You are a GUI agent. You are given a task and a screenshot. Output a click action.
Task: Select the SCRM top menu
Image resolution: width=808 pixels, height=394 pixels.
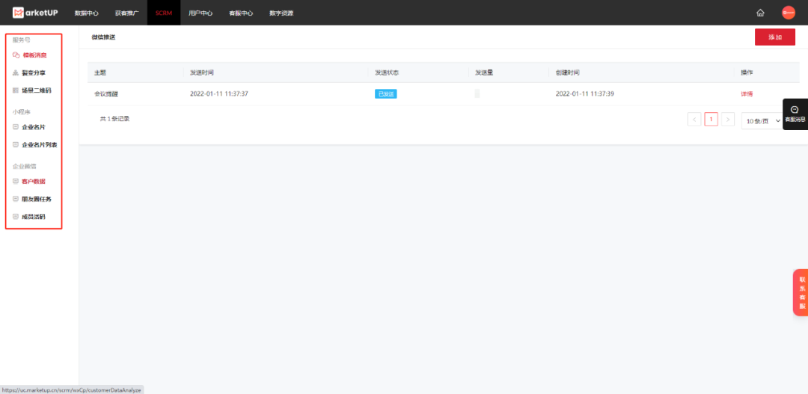[164, 13]
